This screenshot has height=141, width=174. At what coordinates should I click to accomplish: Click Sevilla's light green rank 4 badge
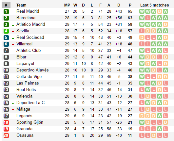(x=6, y=31)
